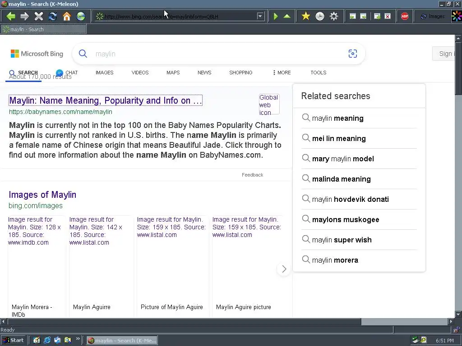Select the SEARCH tab
The image size is (462, 346).
[x=23, y=73]
